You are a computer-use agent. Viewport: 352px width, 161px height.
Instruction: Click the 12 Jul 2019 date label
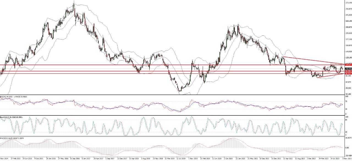coord(181,159)
